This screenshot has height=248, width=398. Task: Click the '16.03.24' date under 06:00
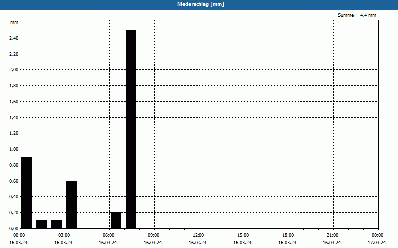pos(108,243)
